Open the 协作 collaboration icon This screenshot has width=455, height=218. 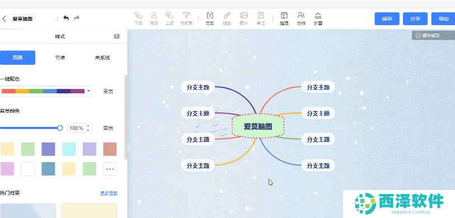click(x=301, y=18)
